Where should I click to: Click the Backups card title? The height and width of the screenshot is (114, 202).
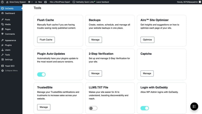tap(95, 20)
